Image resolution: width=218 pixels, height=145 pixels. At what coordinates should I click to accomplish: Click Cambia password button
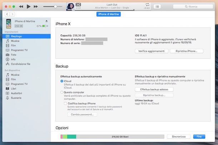pyautogui.click(x=82, y=114)
